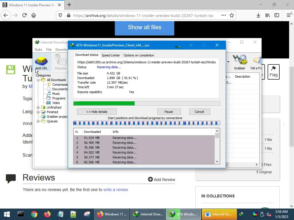Open the Firefox library icon
294x220 pixels.
[268, 15]
